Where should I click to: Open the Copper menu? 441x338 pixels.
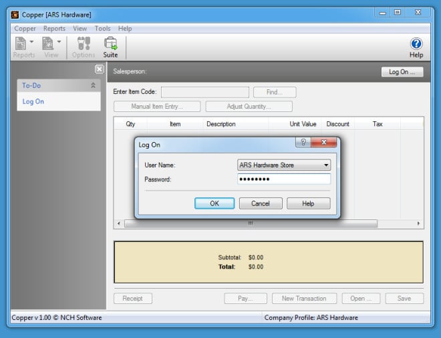pyautogui.click(x=25, y=29)
